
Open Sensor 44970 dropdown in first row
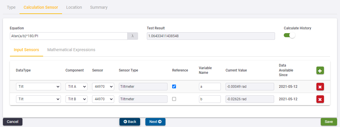coord(103,87)
